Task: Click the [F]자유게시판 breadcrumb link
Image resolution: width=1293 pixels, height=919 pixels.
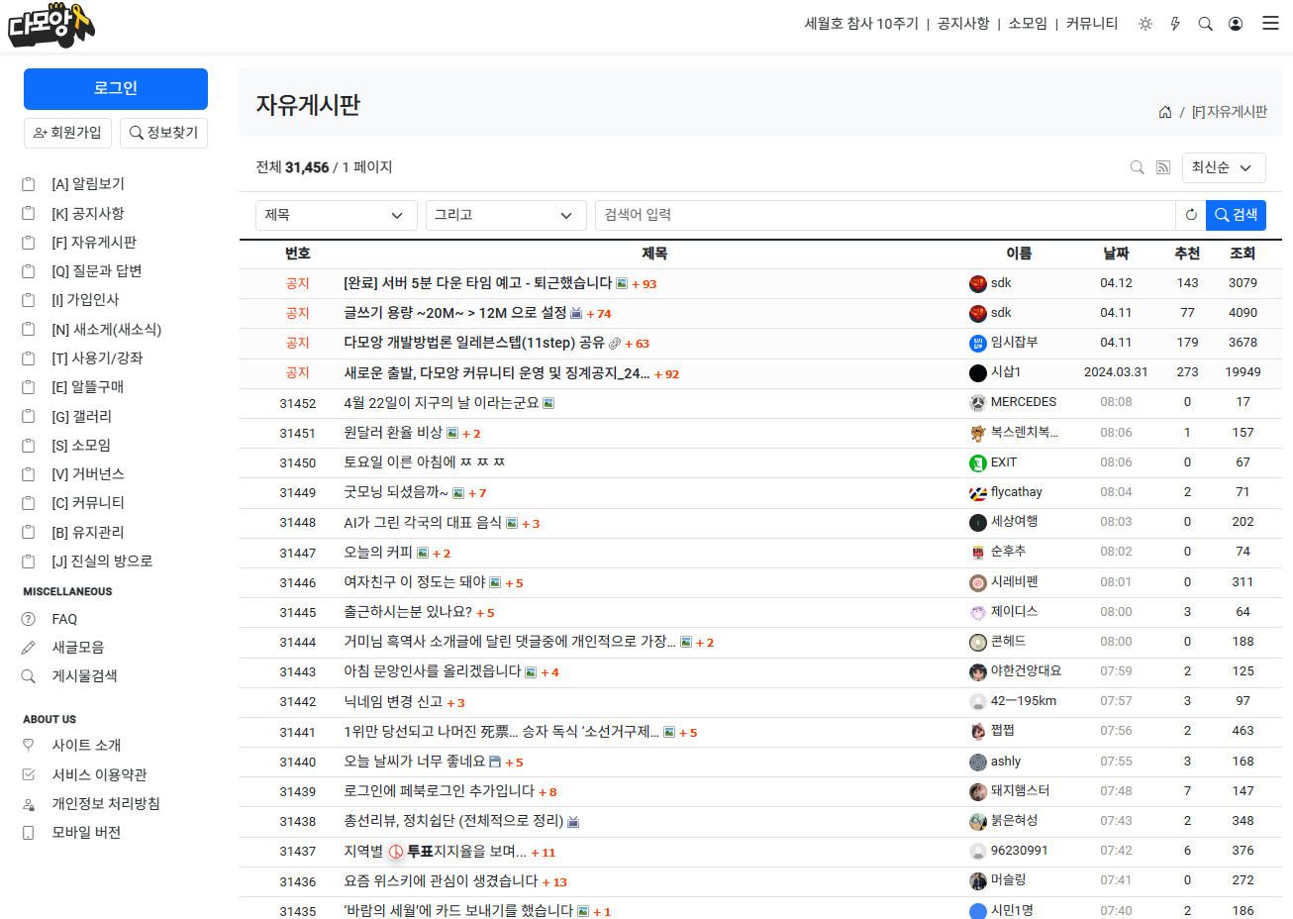Action: [x=1229, y=112]
